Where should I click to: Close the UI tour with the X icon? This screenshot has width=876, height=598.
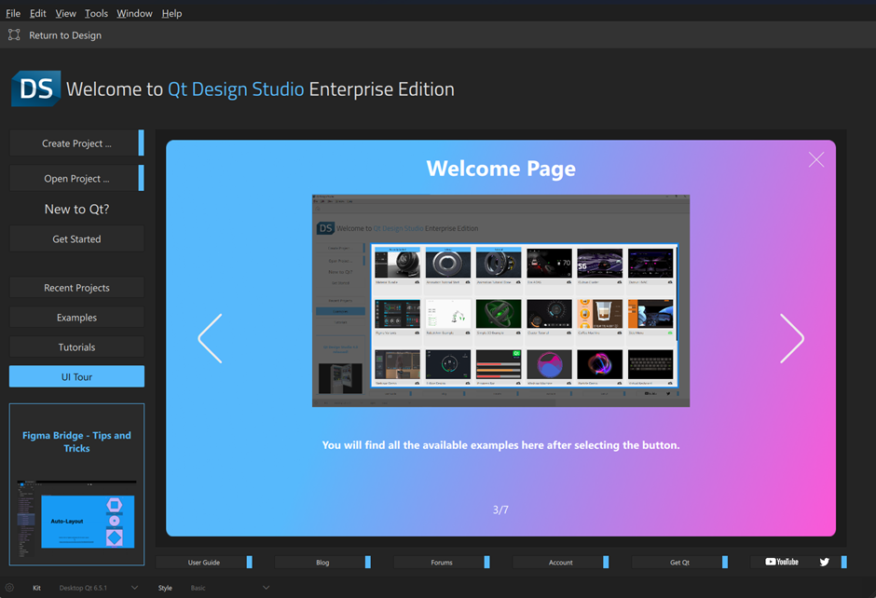click(x=816, y=160)
